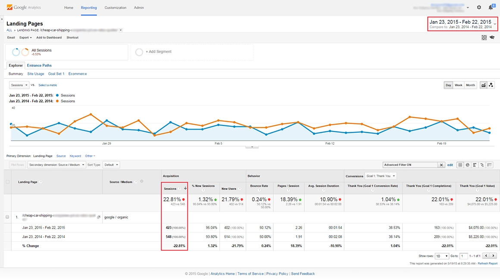Select Week granularity
Screen dimensions: 500x280
pos(458,85)
